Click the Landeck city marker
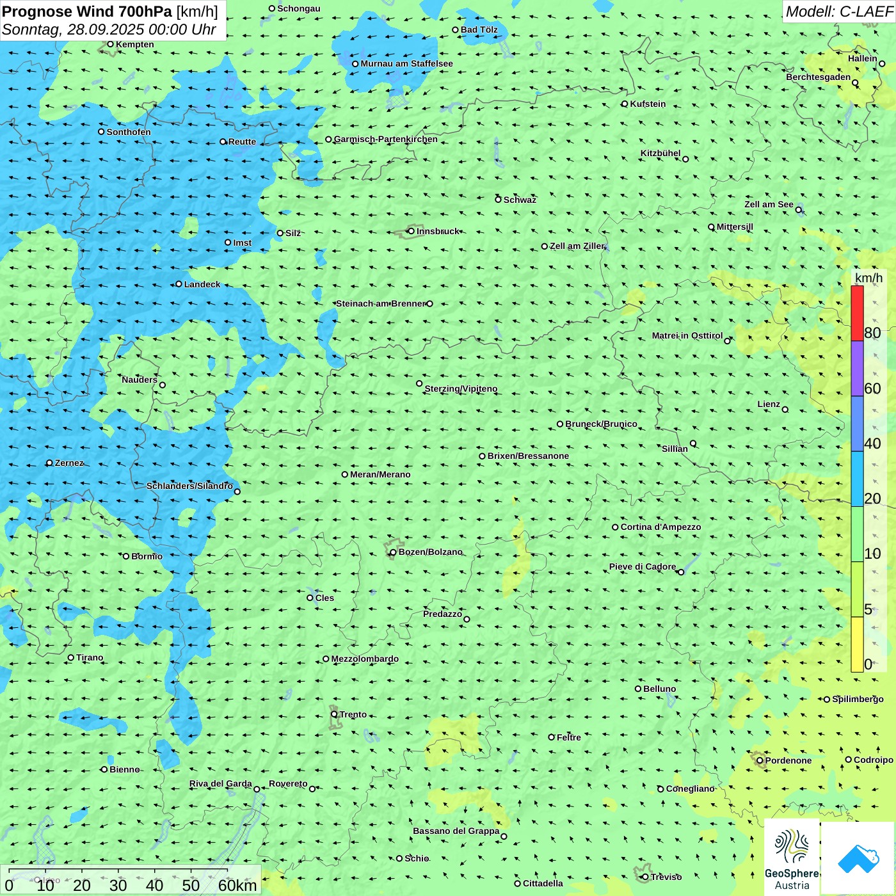 pyautogui.click(x=179, y=284)
